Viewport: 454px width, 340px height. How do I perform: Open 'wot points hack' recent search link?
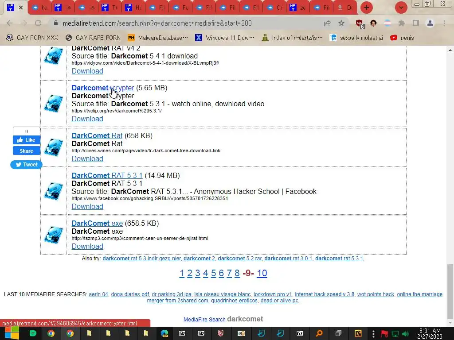(x=376, y=294)
